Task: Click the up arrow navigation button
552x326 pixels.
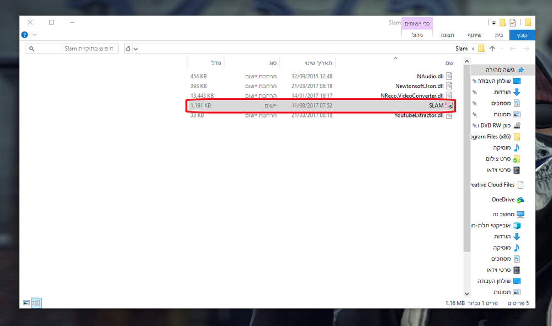Action: (492, 48)
